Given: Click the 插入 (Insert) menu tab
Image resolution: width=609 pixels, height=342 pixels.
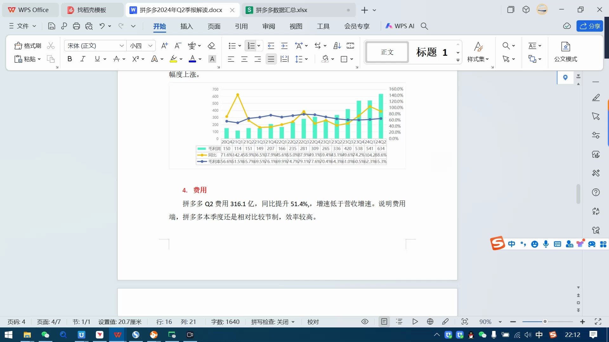Looking at the screenshot, I should pyautogui.click(x=186, y=26).
